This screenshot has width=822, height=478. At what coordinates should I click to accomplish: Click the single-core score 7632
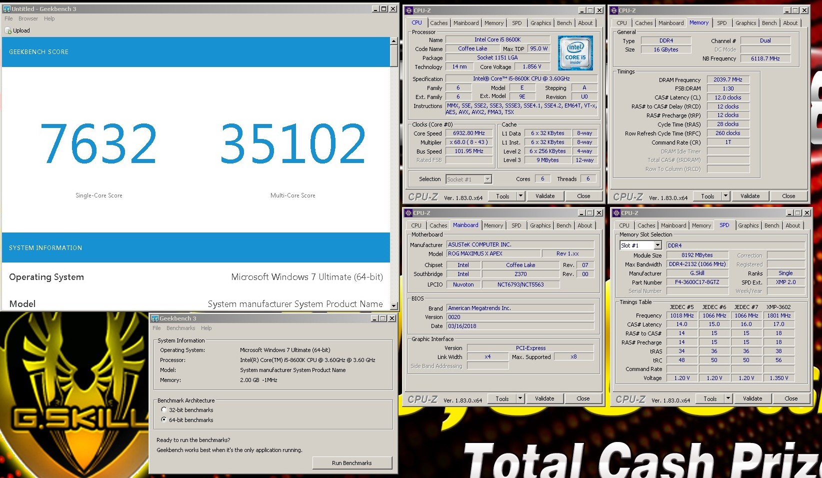point(98,144)
